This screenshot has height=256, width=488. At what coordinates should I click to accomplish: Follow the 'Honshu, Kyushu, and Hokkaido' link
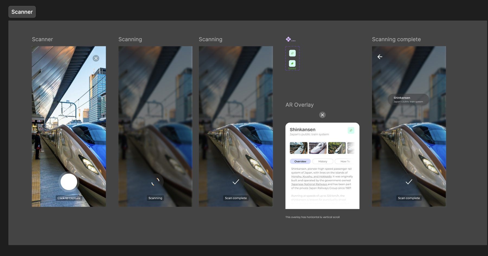[312, 176]
